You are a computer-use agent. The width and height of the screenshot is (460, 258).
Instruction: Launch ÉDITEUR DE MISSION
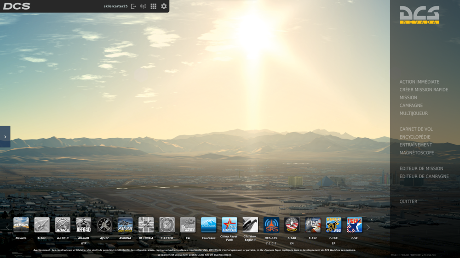pyautogui.click(x=421, y=168)
